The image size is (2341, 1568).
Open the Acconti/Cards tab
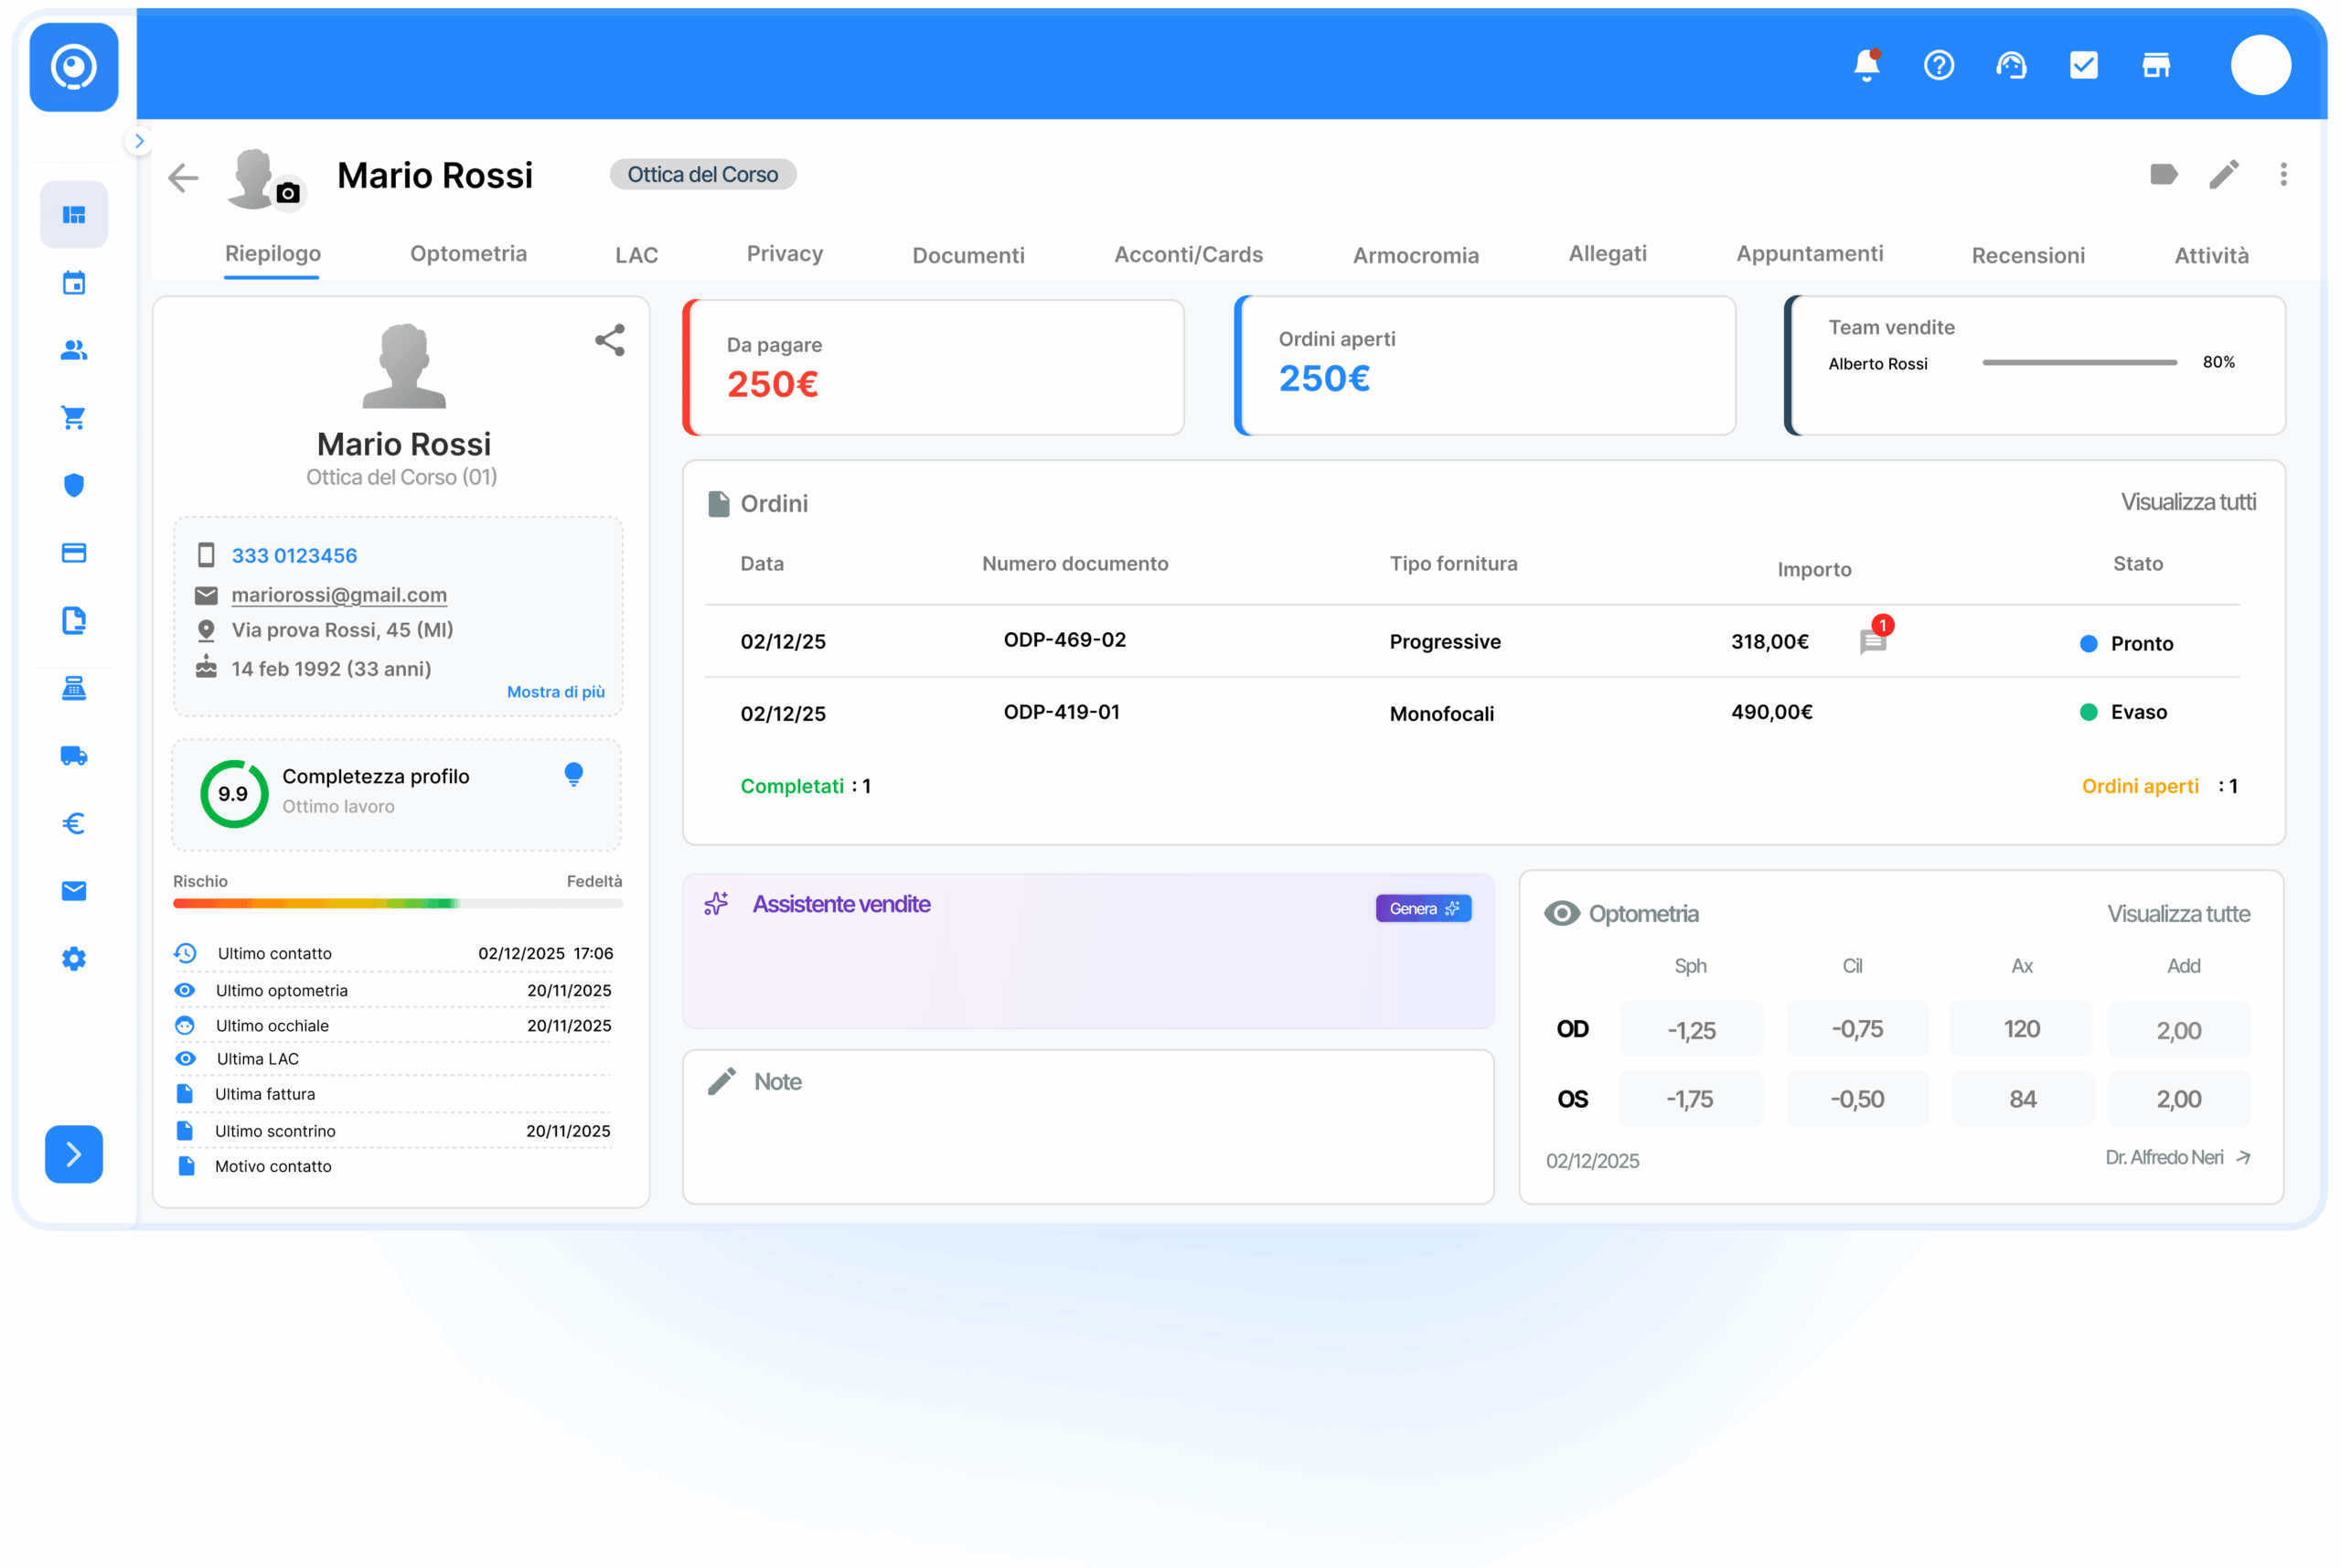pos(1188,255)
